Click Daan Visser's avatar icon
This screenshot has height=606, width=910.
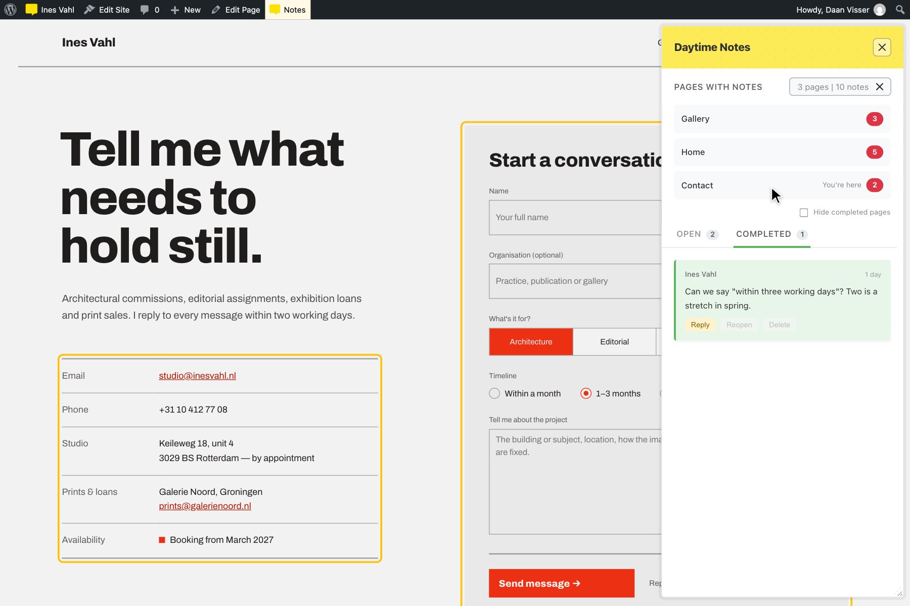(880, 10)
